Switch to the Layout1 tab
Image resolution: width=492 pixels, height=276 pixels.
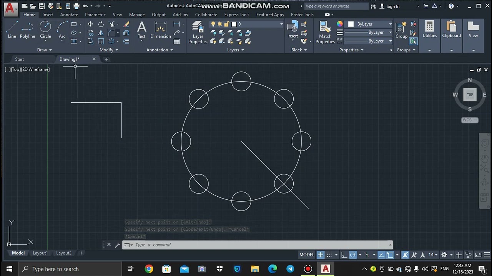click(40, 253)
